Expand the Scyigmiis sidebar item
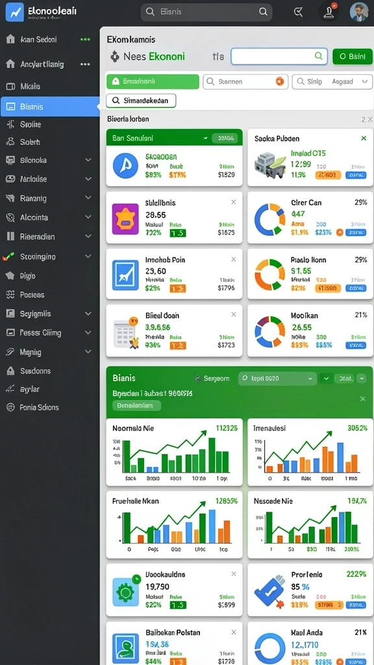This screenshot has width=374, height=665. 88,314
